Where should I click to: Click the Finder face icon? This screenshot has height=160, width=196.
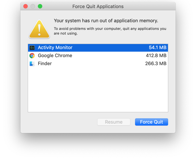tap(32, 64)
